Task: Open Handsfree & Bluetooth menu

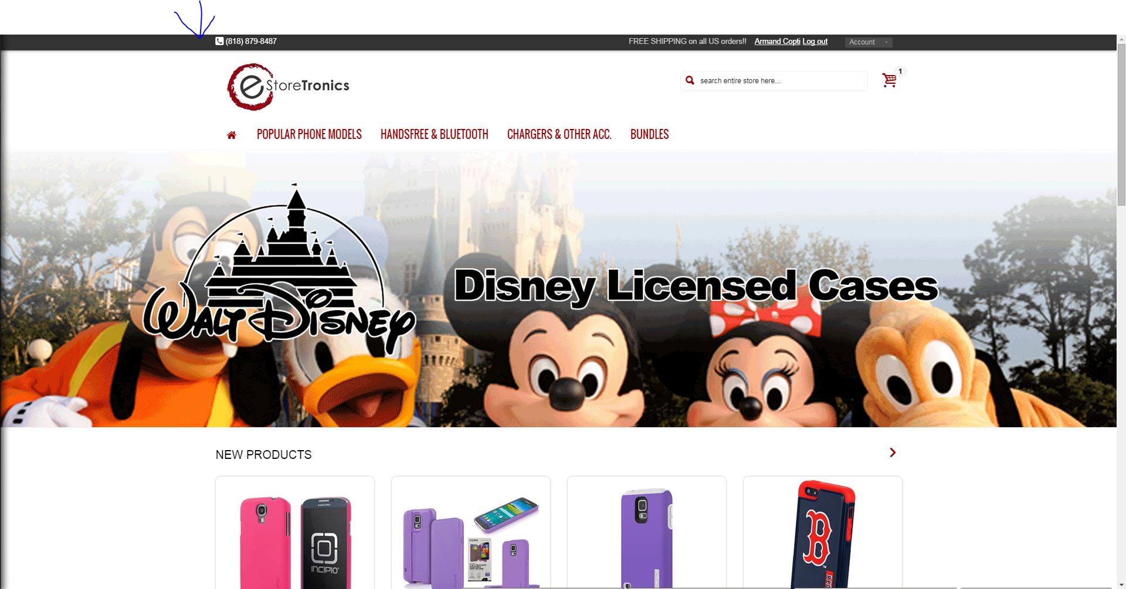Action: point(434,134)
